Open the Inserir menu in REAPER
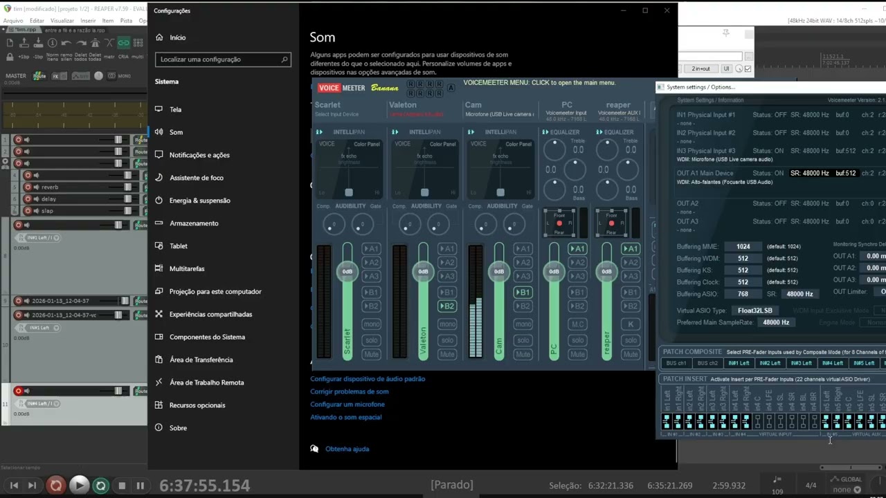 click(88, 21)
